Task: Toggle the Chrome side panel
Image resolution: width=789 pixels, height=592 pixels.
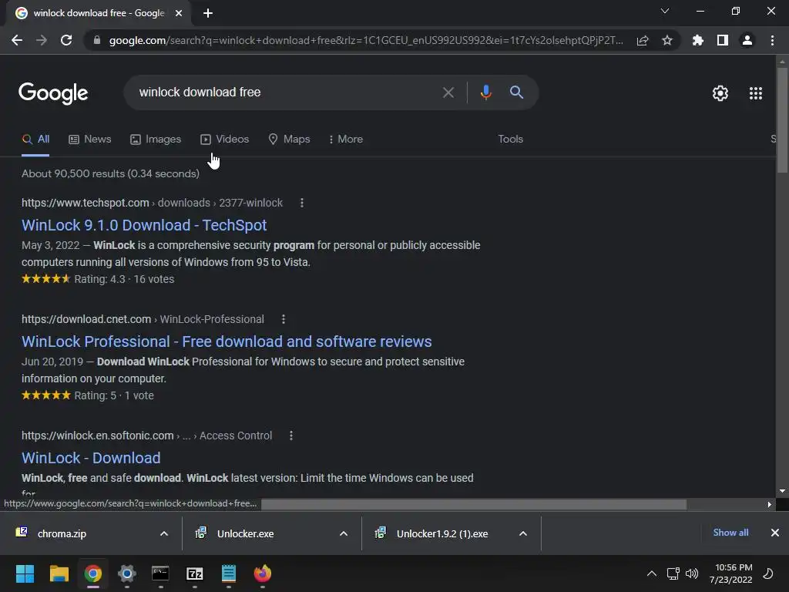Action: click(x=722, y=40)
